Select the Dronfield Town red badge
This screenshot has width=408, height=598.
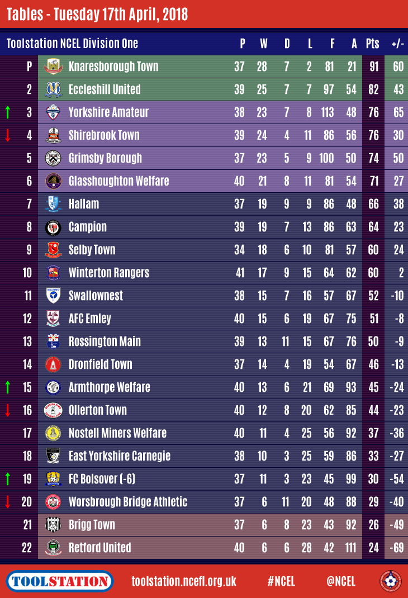coord(53,364)
